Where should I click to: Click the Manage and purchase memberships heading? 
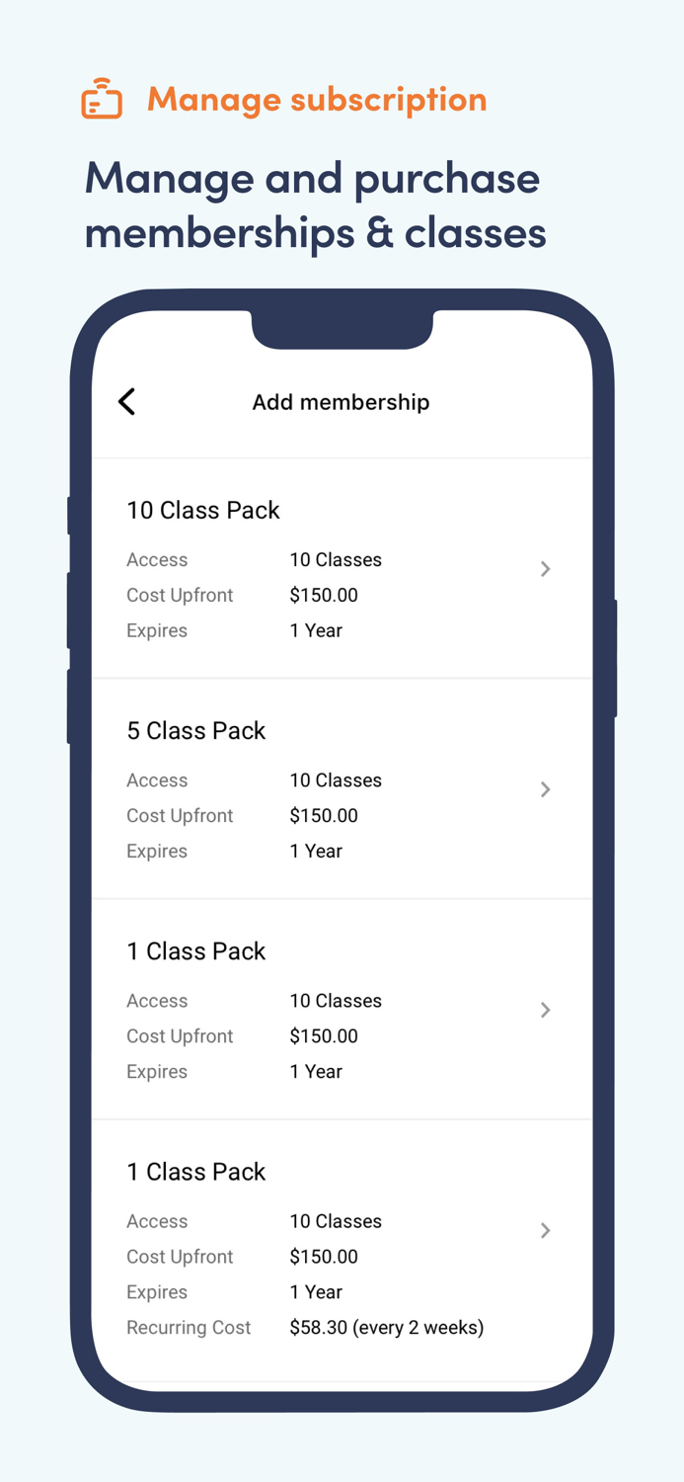pos(316,206)
